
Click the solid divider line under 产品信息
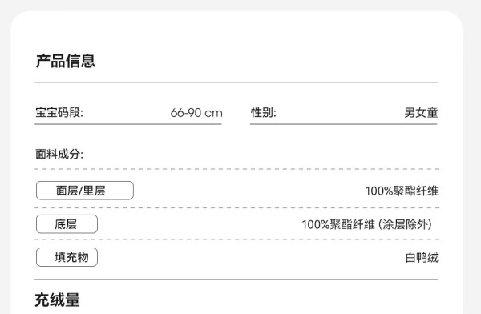pyautogui.click(x=236, y=83)
